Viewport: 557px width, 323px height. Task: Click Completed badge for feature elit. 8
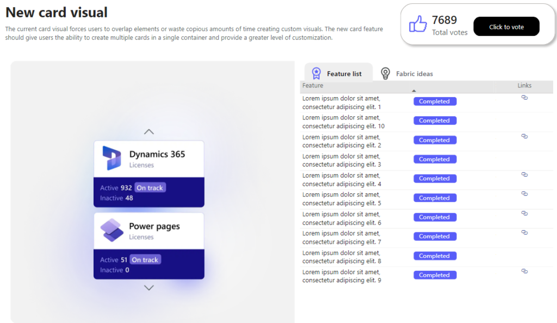(x=435, y=256)
